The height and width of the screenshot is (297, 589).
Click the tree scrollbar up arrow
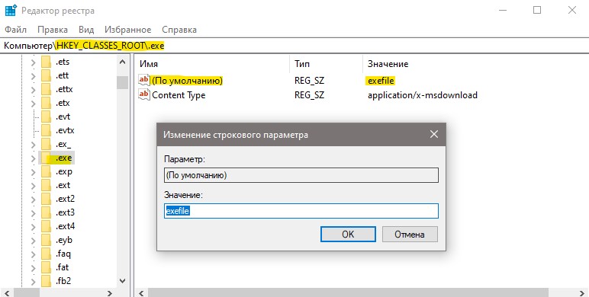[x=123, y=62]
